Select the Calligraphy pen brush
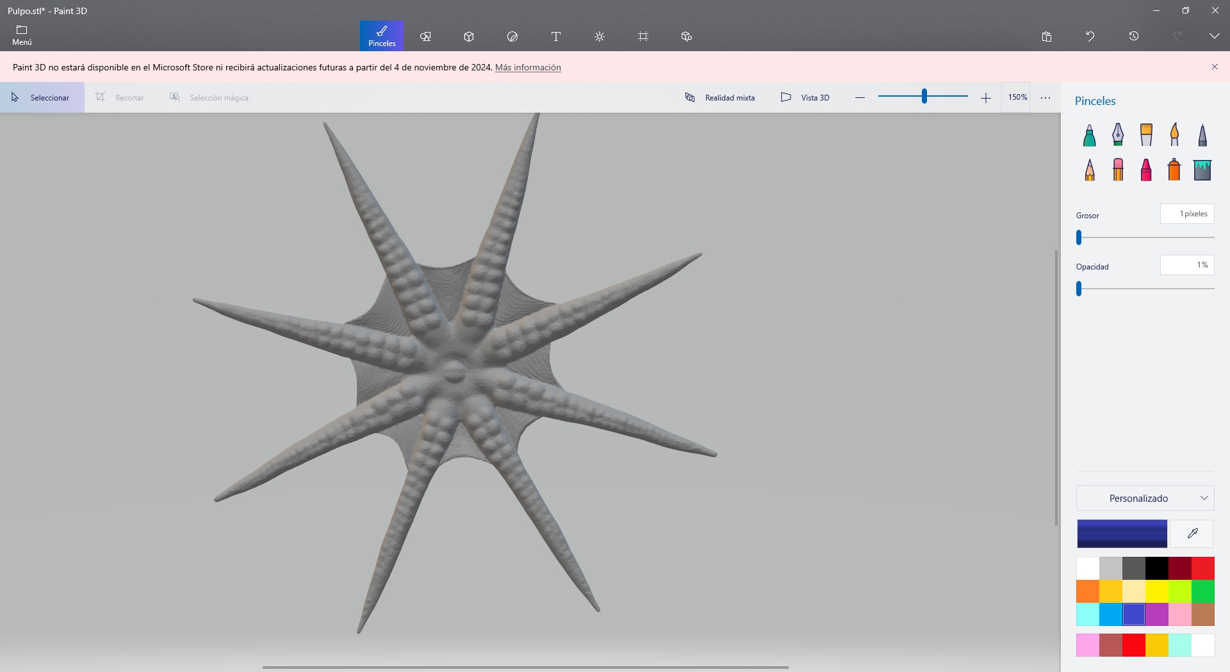The height and width of the screenshot is (672, 1230). (1118, 134)
